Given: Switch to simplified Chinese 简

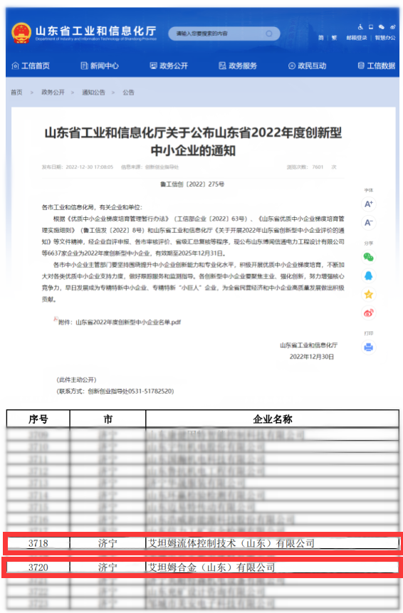Looking at the screenshot, I should point(321,38).
